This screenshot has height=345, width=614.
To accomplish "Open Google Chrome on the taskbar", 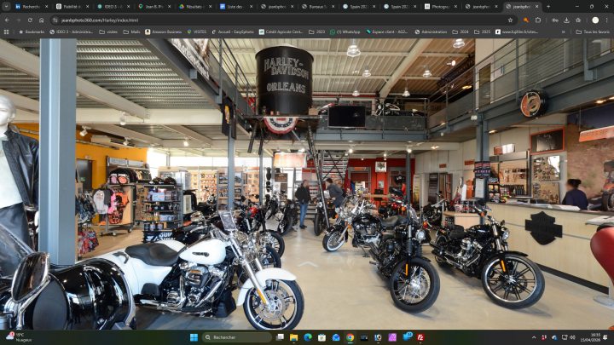I will (350, 337).
